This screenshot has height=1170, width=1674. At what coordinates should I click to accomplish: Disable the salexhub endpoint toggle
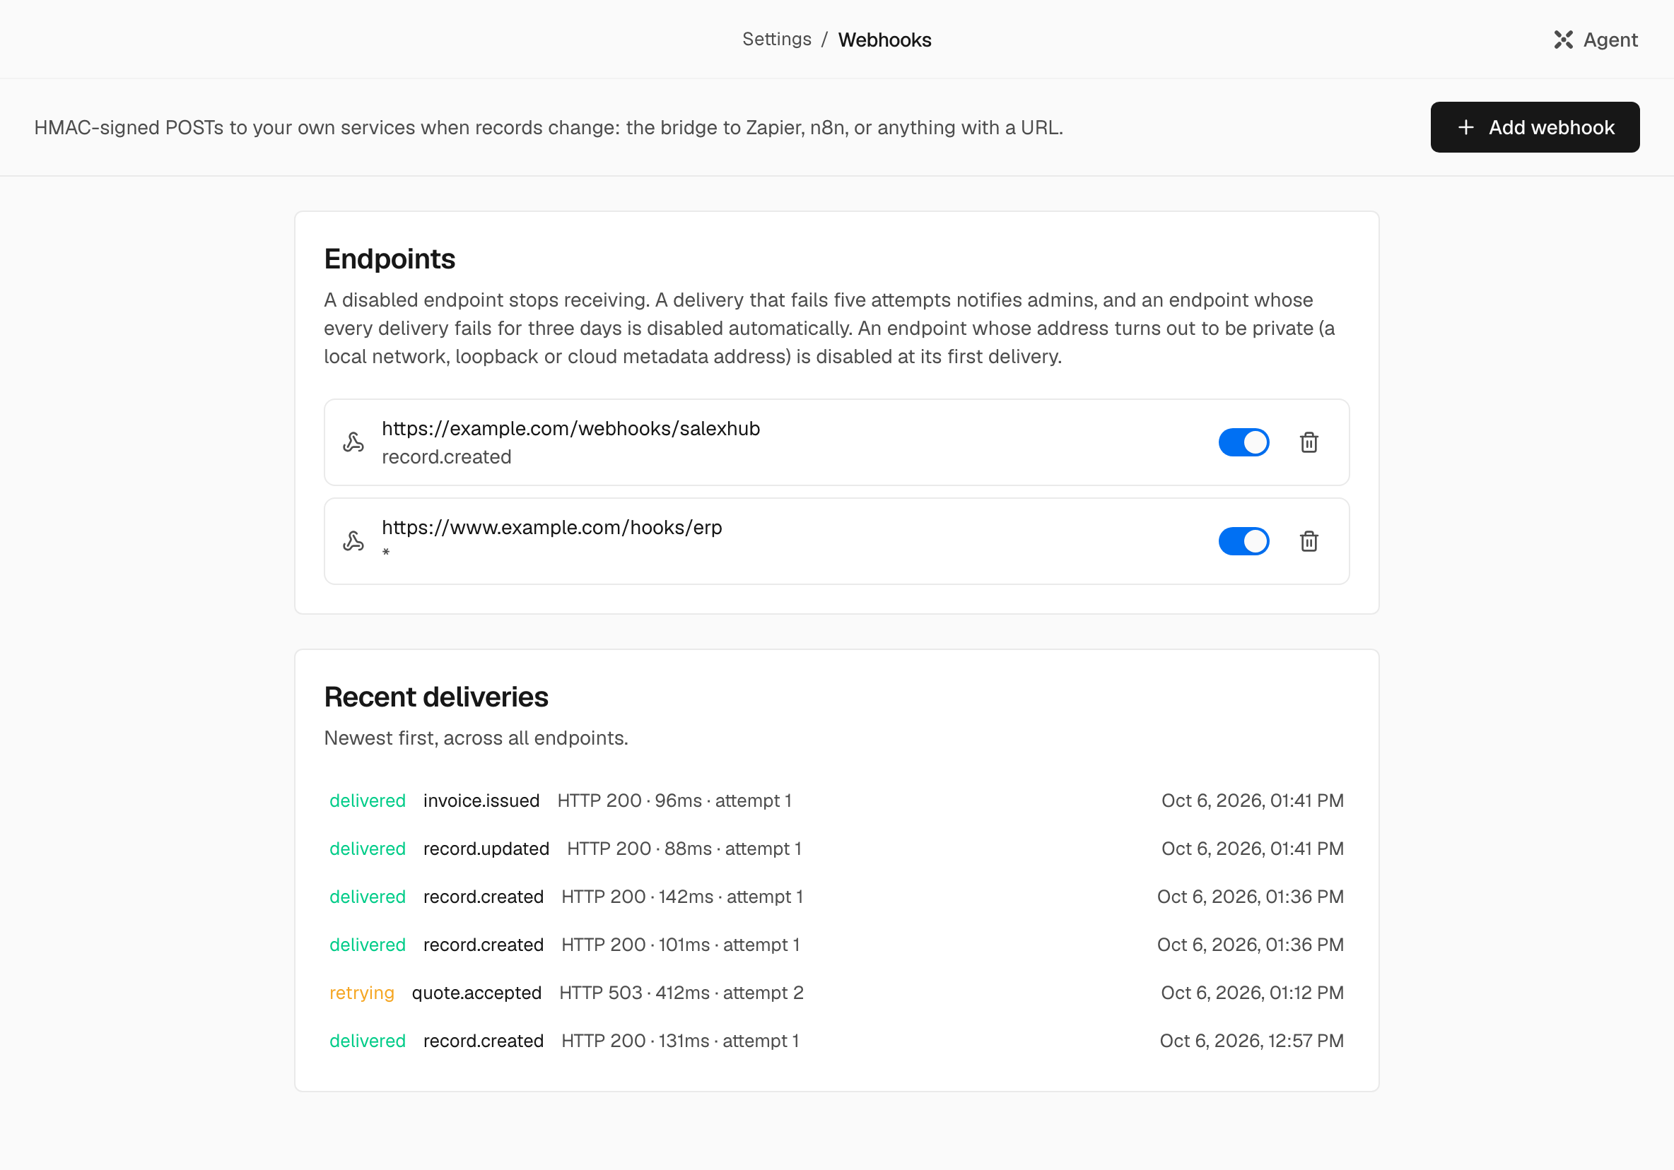tap(1243, 442)
